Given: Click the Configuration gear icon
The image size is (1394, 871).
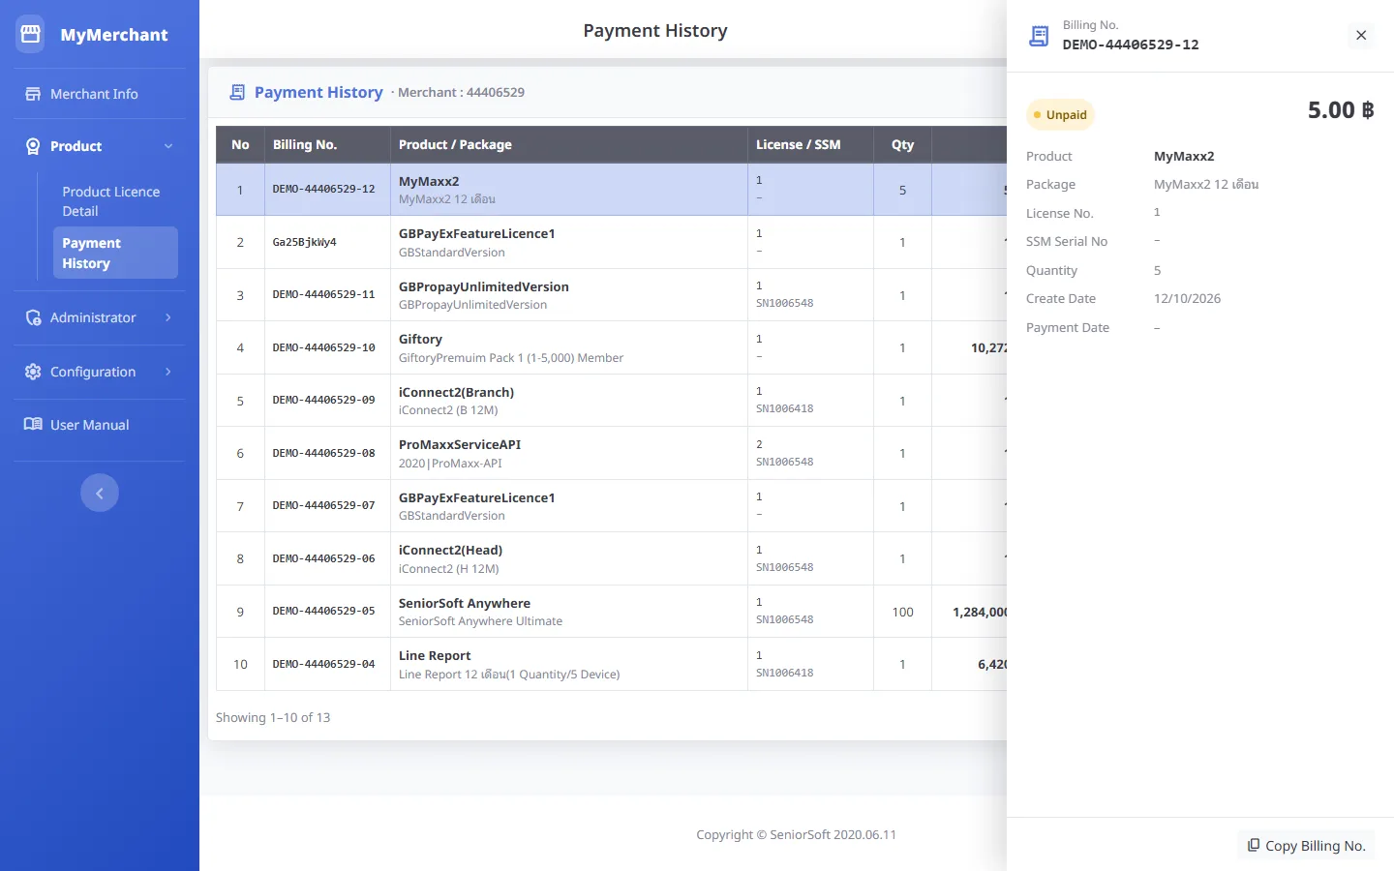Looking at the screenshot, I should point(33,372).
